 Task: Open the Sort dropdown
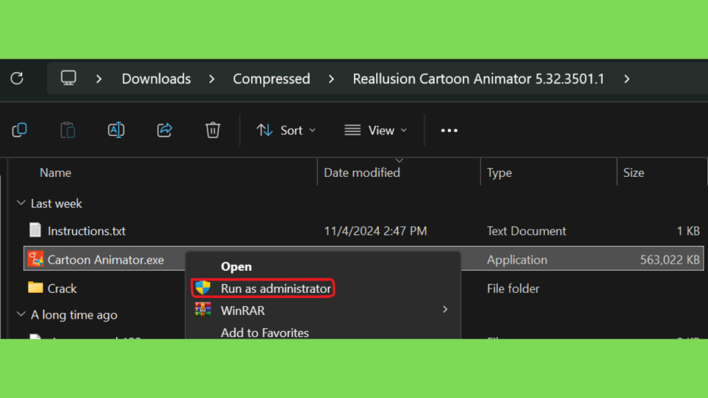point(286,131)
